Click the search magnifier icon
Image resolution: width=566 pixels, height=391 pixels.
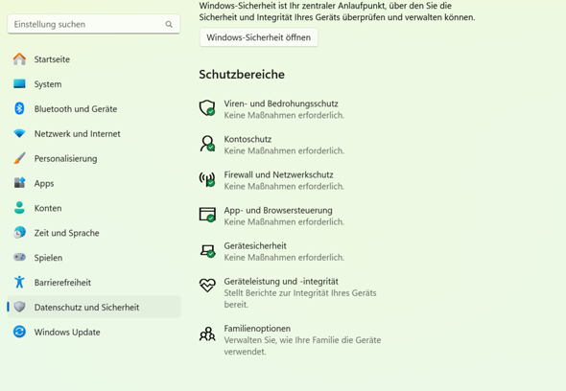click(169, 24)
